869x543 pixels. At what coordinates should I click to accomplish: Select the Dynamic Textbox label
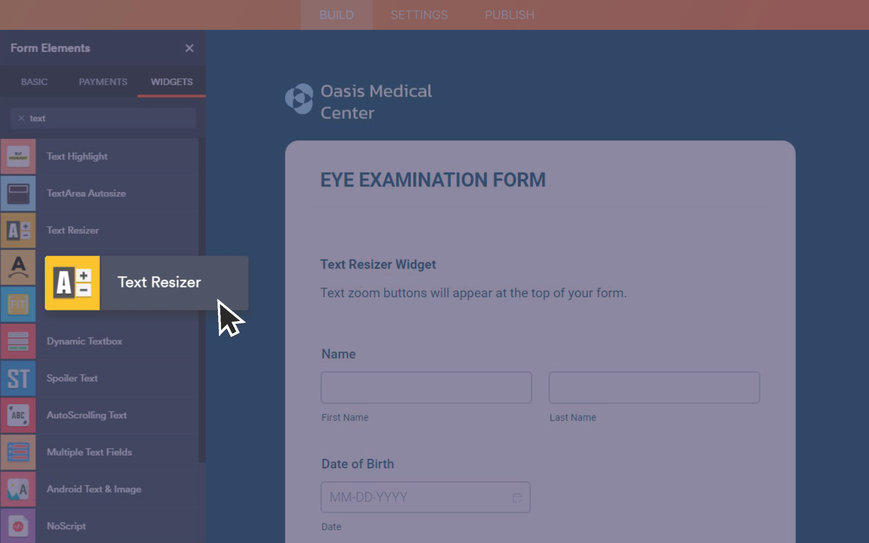coord(85,342)
